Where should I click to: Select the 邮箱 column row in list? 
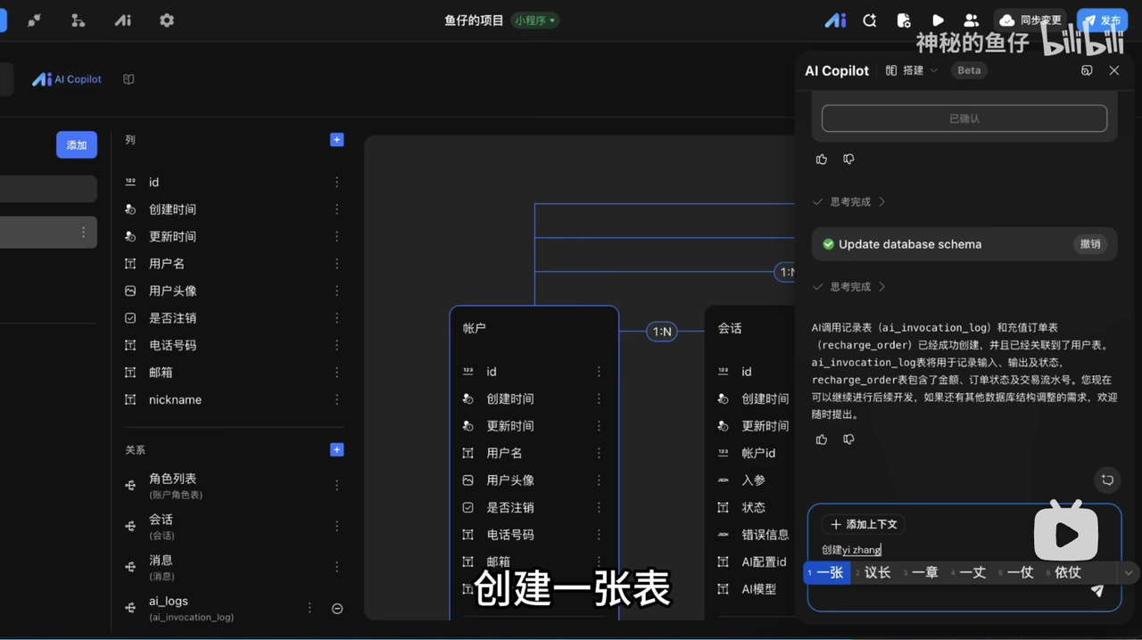[x=234, y=373]
